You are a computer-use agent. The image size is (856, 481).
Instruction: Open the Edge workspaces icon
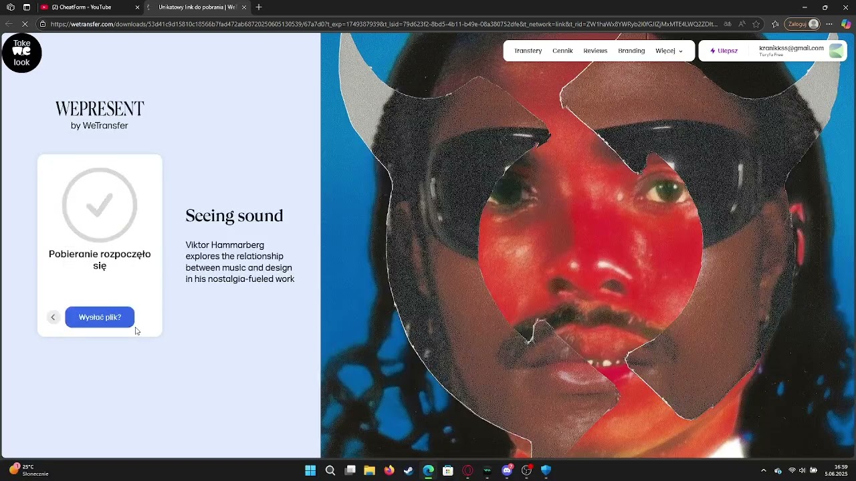click(11, 7)
